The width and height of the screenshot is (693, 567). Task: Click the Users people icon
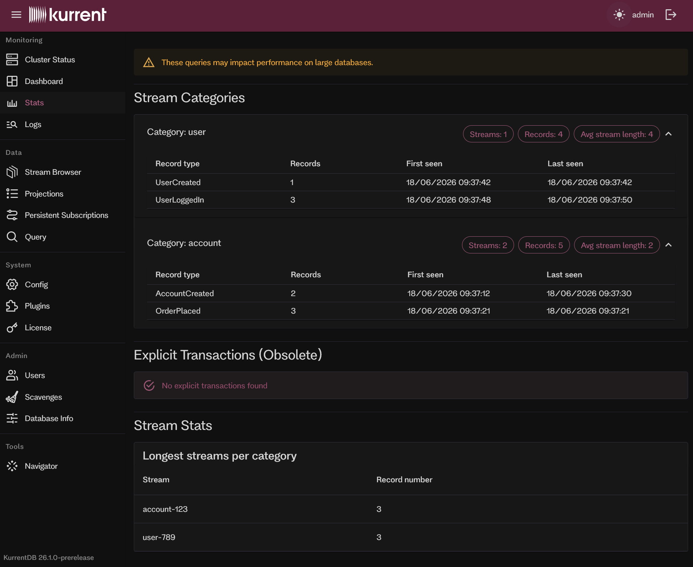[x=12, y=375]
